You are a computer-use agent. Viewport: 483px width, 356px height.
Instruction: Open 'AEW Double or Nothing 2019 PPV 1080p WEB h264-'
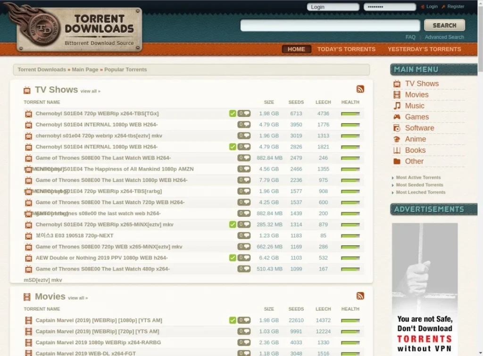tap(102, 258)
